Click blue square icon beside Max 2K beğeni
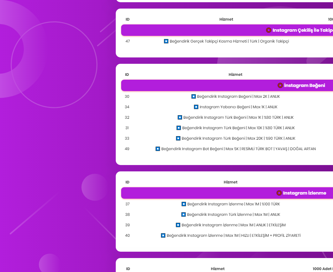Image resolution: width=333 pixels, height=272 pixels. [x=193, y=96]
